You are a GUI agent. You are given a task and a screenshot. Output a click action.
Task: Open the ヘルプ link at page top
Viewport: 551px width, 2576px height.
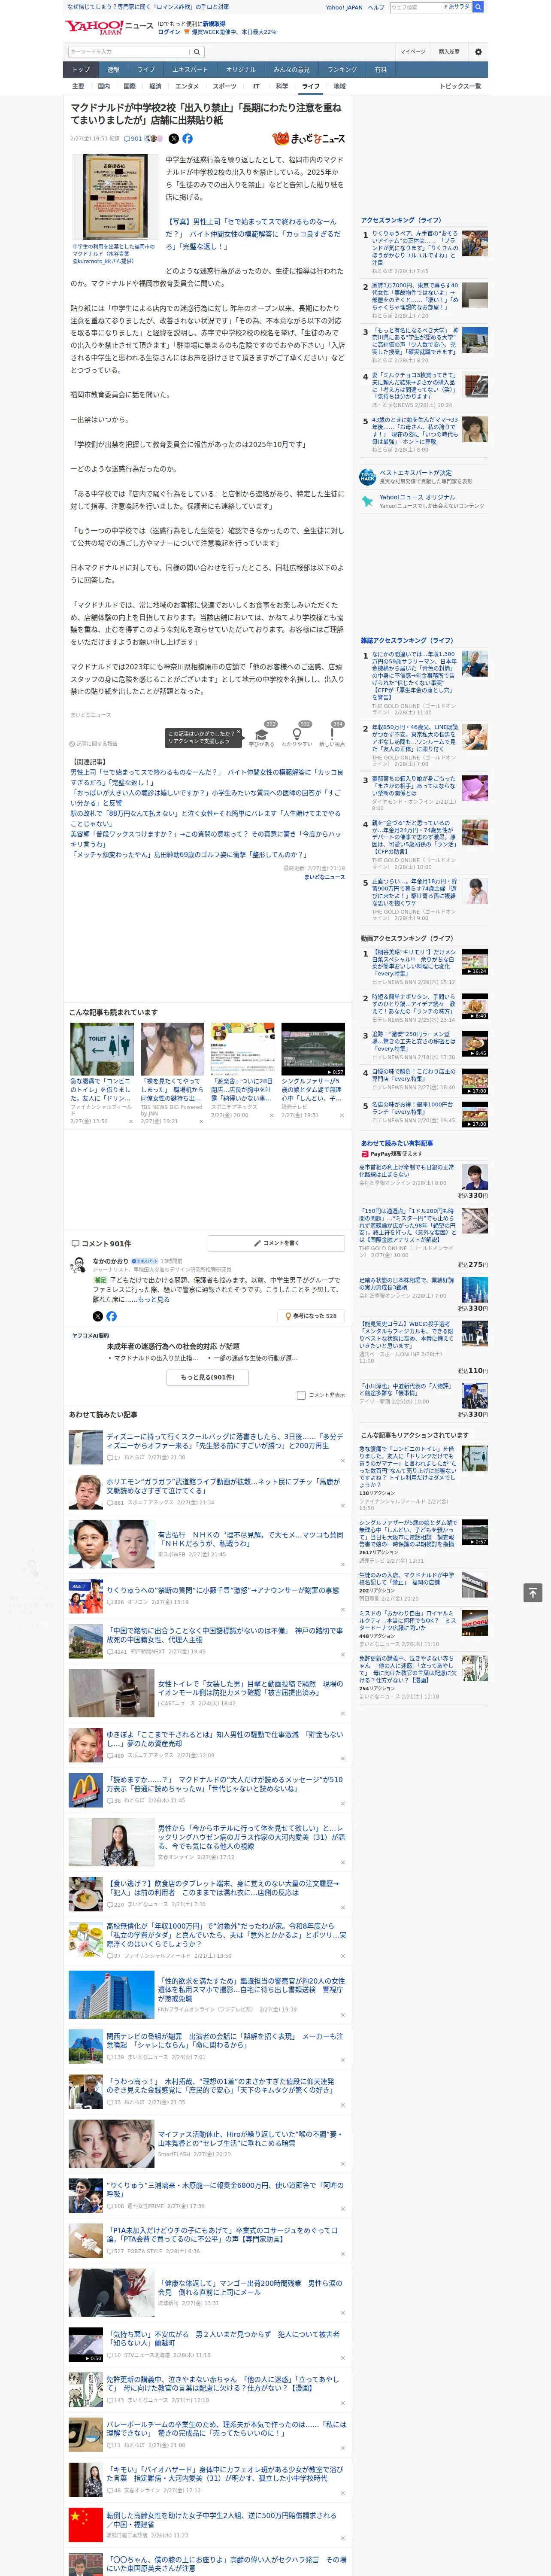(376, 7)
